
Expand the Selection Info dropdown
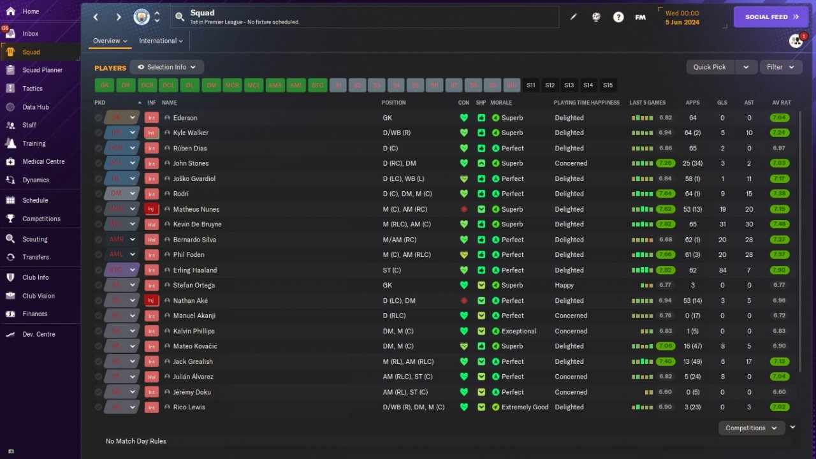pos(167,67)
